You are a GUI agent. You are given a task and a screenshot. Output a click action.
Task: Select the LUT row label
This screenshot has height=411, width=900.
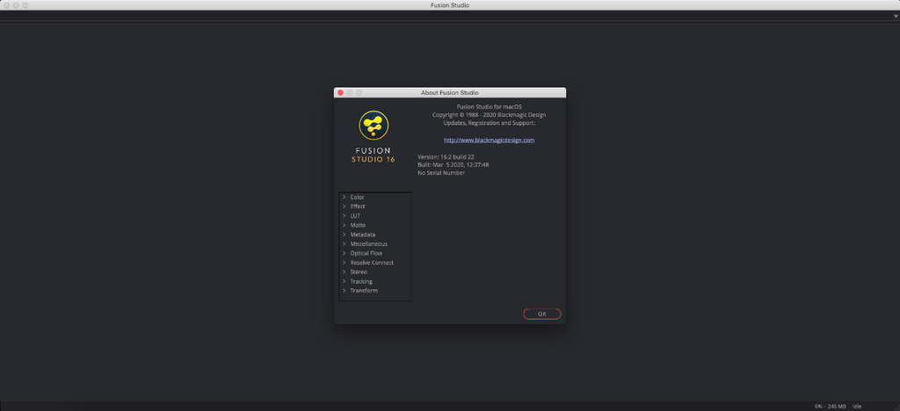point(355,215)
